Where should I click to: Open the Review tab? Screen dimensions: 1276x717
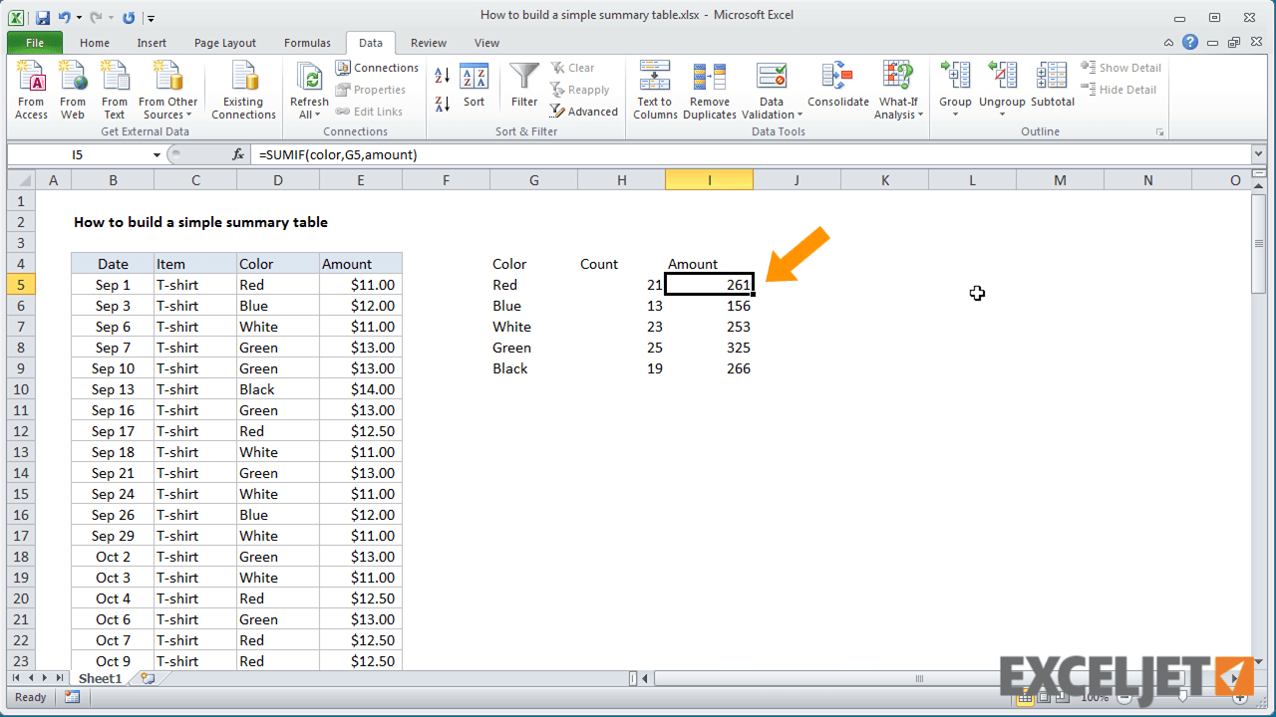(428, 43)
